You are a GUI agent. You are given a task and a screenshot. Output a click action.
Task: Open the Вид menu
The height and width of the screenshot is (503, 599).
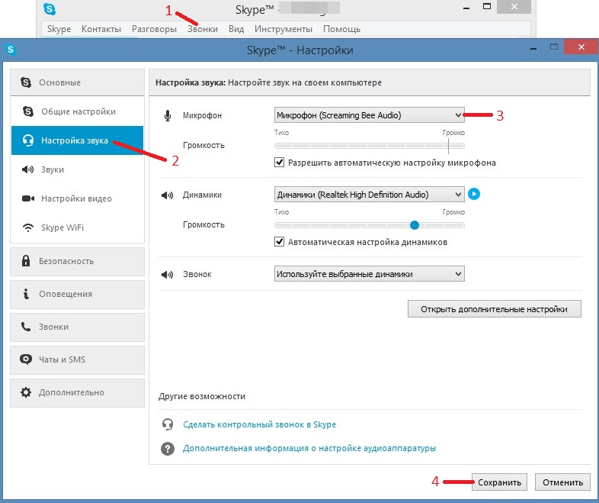236,29
